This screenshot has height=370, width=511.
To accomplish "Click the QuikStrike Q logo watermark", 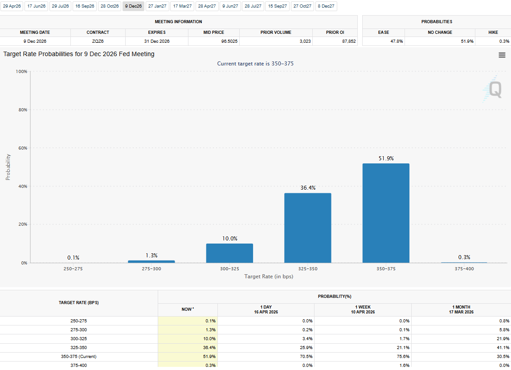I will tap(495, 89).
